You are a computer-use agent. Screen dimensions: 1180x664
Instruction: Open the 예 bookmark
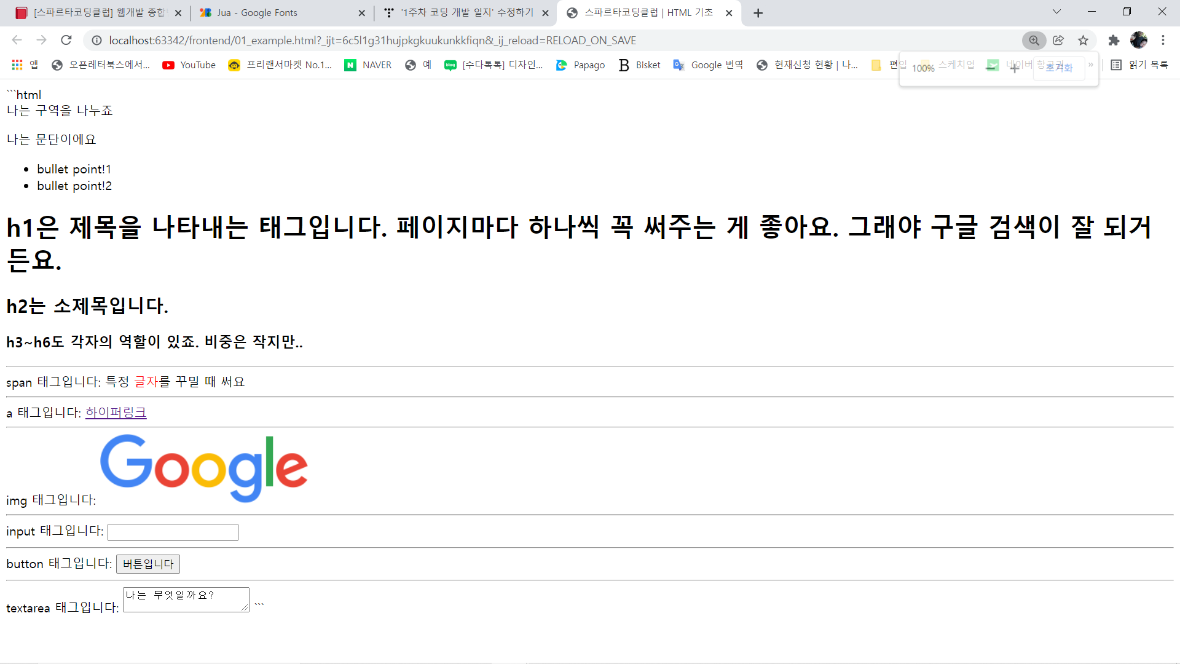(419, 65)
